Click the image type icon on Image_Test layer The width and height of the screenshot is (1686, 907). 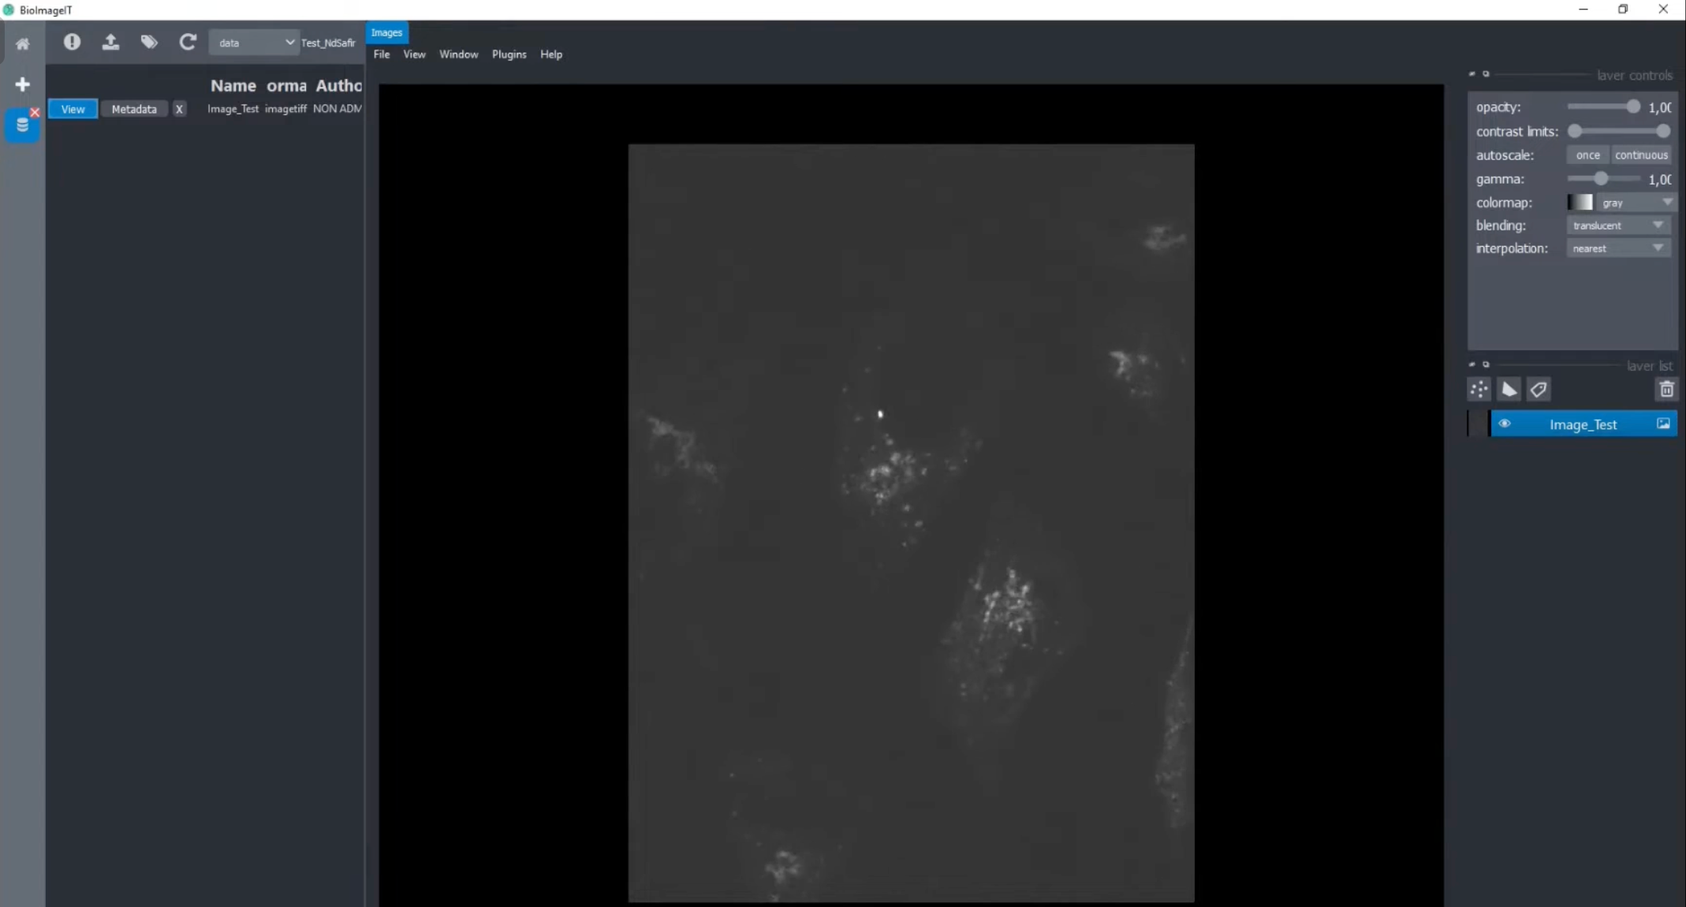(x=1663, y=424)
